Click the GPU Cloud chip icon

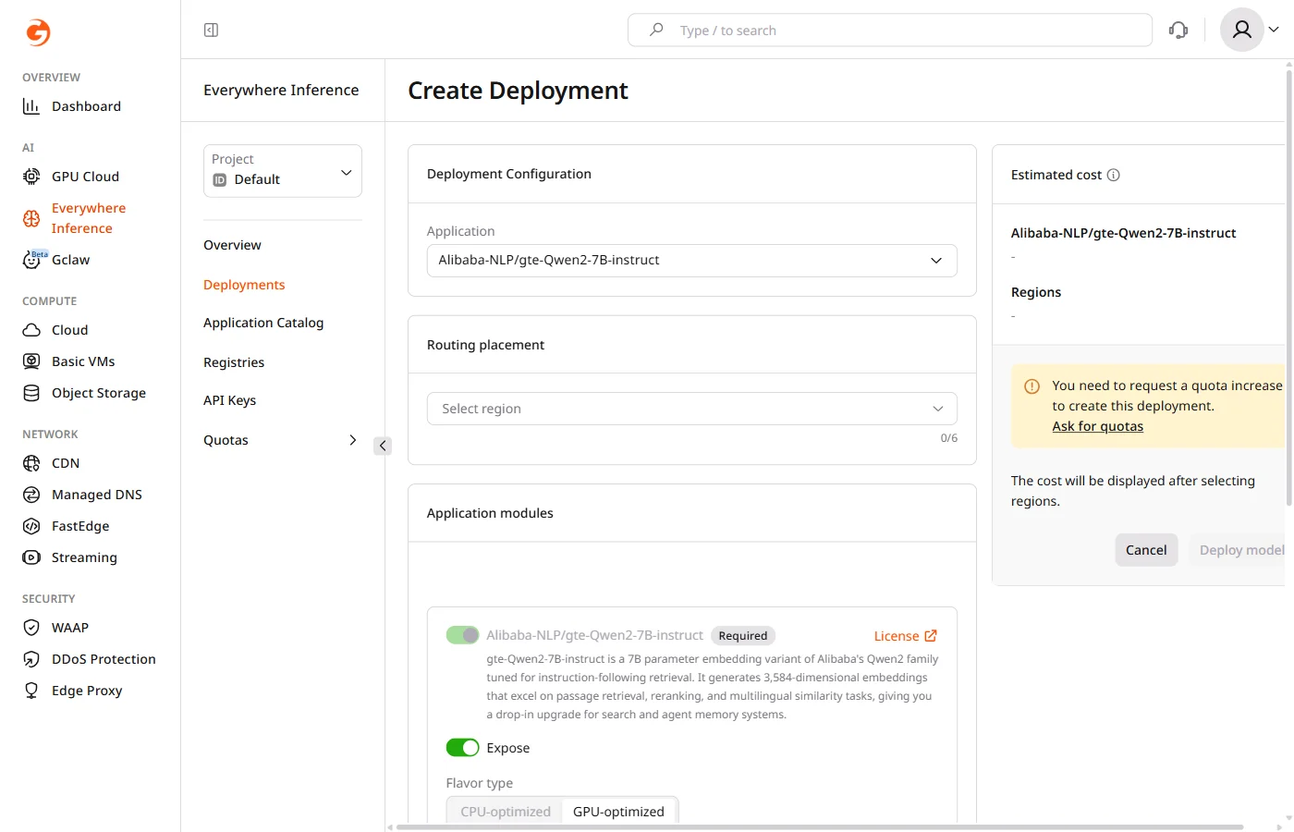click(x=31, y=177)
